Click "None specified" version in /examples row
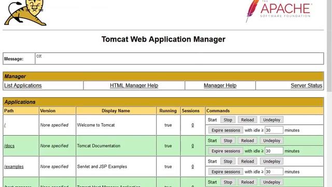332x187 pixels. pyautogui.click(x=54, y=167)
